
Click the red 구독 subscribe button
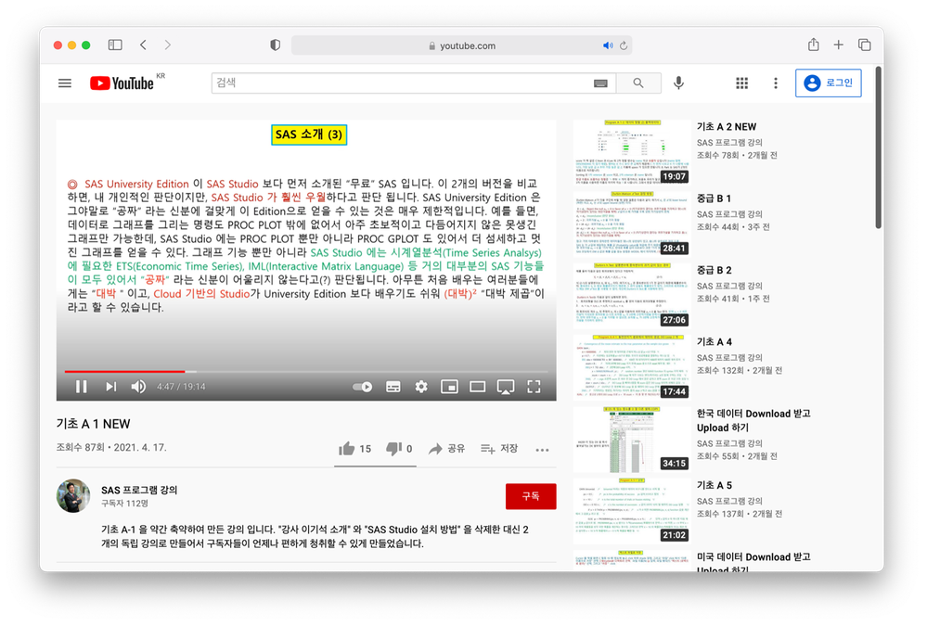pyautogui.click(x=531, y=496)
